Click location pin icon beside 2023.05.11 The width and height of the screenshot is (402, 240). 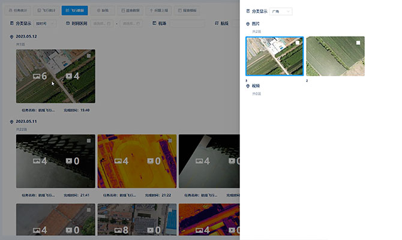[x=12, y=121]
